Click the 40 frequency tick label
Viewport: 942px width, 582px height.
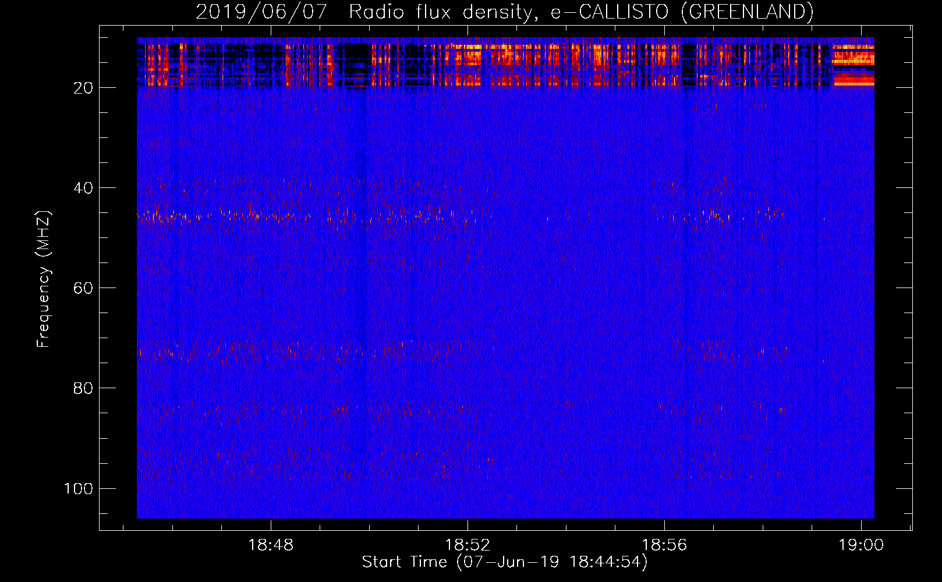(83, 188)
